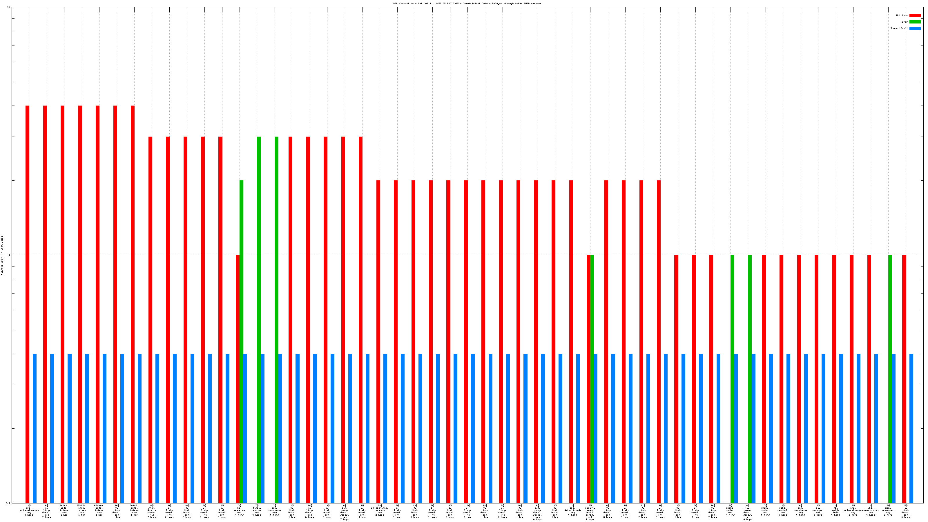The height and width of the screenshot is (522, 928).
Task: Click the psbl.surriel.com 5 hops label
Action: (x=783, y=510)
